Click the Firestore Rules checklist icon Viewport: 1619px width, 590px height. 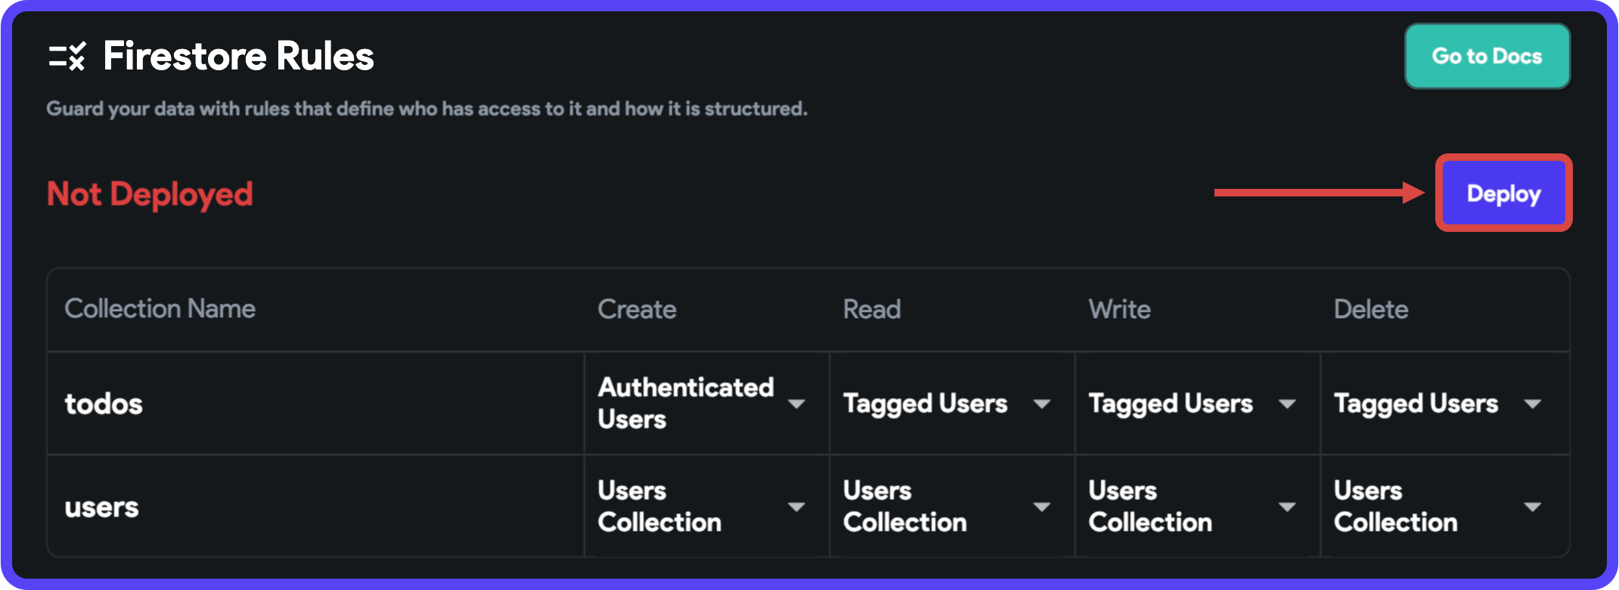(x=67, y=57)
